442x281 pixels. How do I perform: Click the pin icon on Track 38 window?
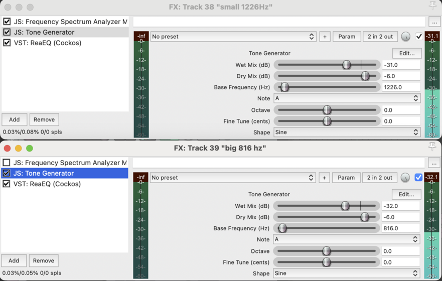(x=432, y=6)
